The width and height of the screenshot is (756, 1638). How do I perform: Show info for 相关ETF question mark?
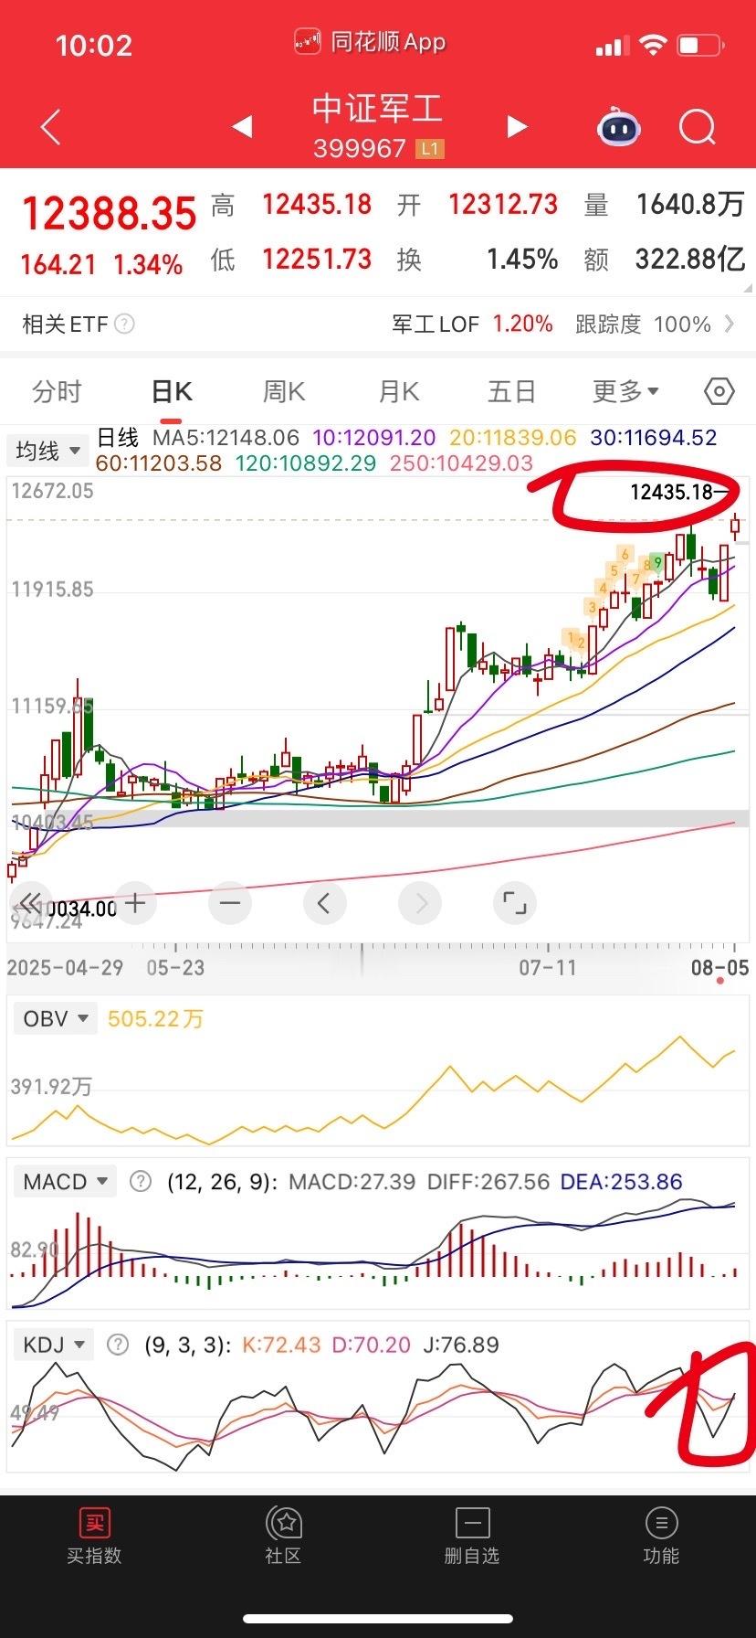coord(125,324)
